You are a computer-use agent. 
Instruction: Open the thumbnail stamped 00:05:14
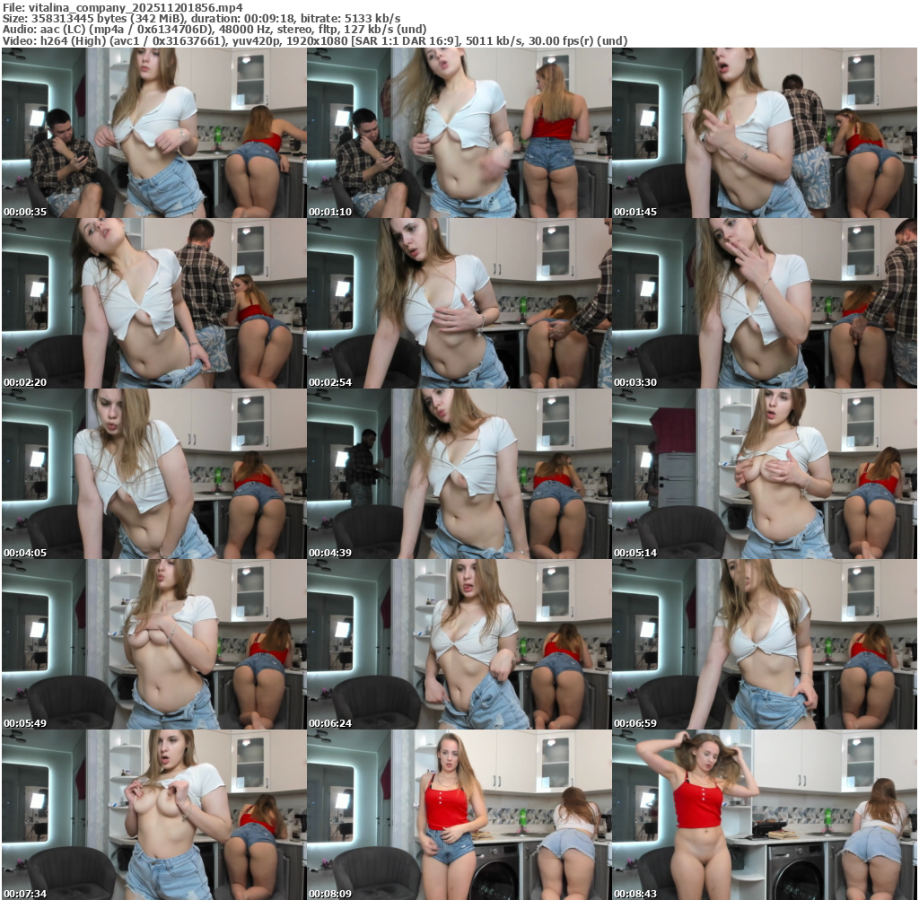click(765, 474)
